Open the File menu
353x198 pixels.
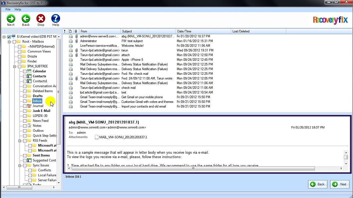pos(8,9)
